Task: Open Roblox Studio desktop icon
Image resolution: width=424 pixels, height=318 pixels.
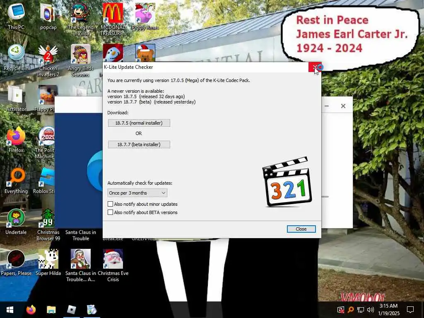Action: (44, 181)
